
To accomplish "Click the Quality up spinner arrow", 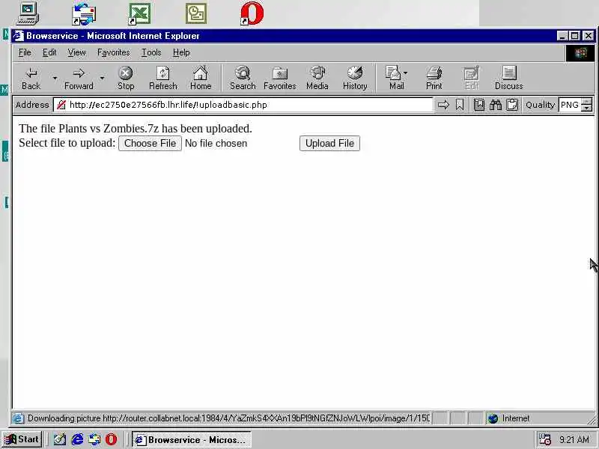I will (x=587, y=101).
